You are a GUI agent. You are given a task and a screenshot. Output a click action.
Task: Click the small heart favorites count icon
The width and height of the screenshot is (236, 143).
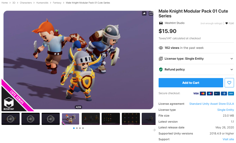click(x=226, y=23)
